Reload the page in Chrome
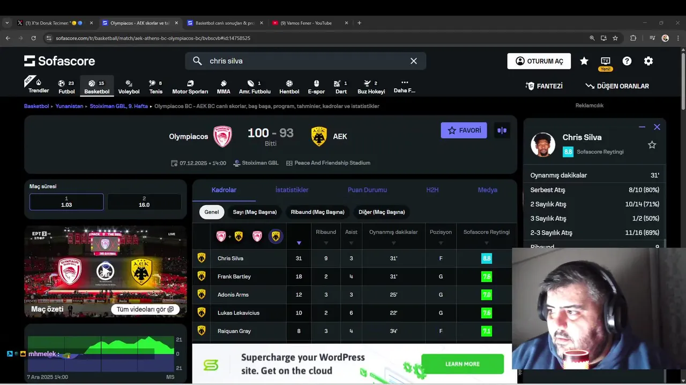 point(33,38)
